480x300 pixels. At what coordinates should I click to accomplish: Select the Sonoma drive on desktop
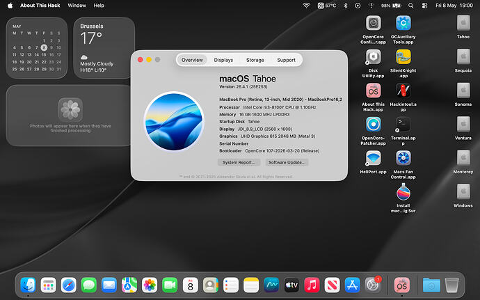point(463,90)
